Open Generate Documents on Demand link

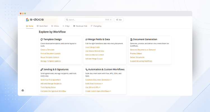coord(143,50)
